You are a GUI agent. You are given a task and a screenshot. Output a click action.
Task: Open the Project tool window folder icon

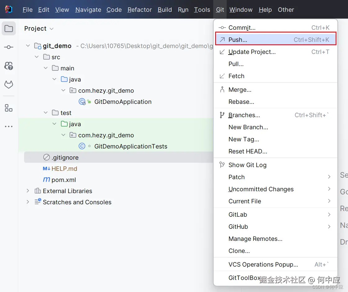point(9,29)
